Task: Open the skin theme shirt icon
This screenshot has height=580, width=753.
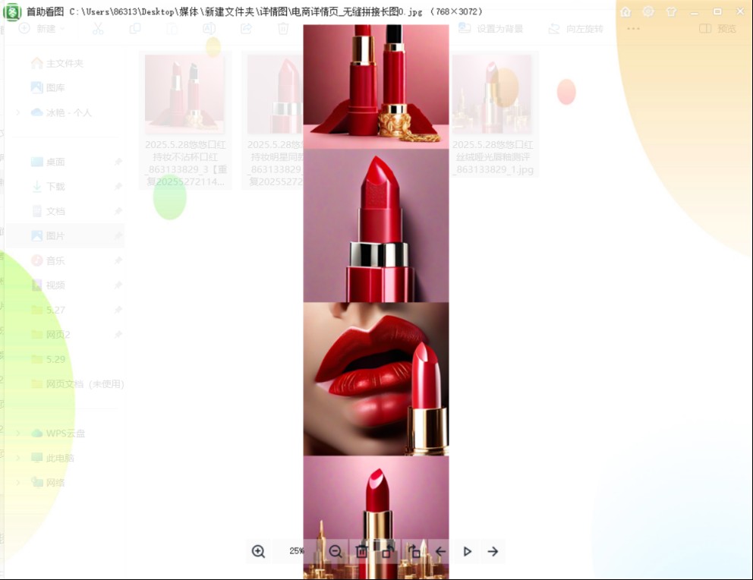Action: pyautogui.click(x=671, y=11)
